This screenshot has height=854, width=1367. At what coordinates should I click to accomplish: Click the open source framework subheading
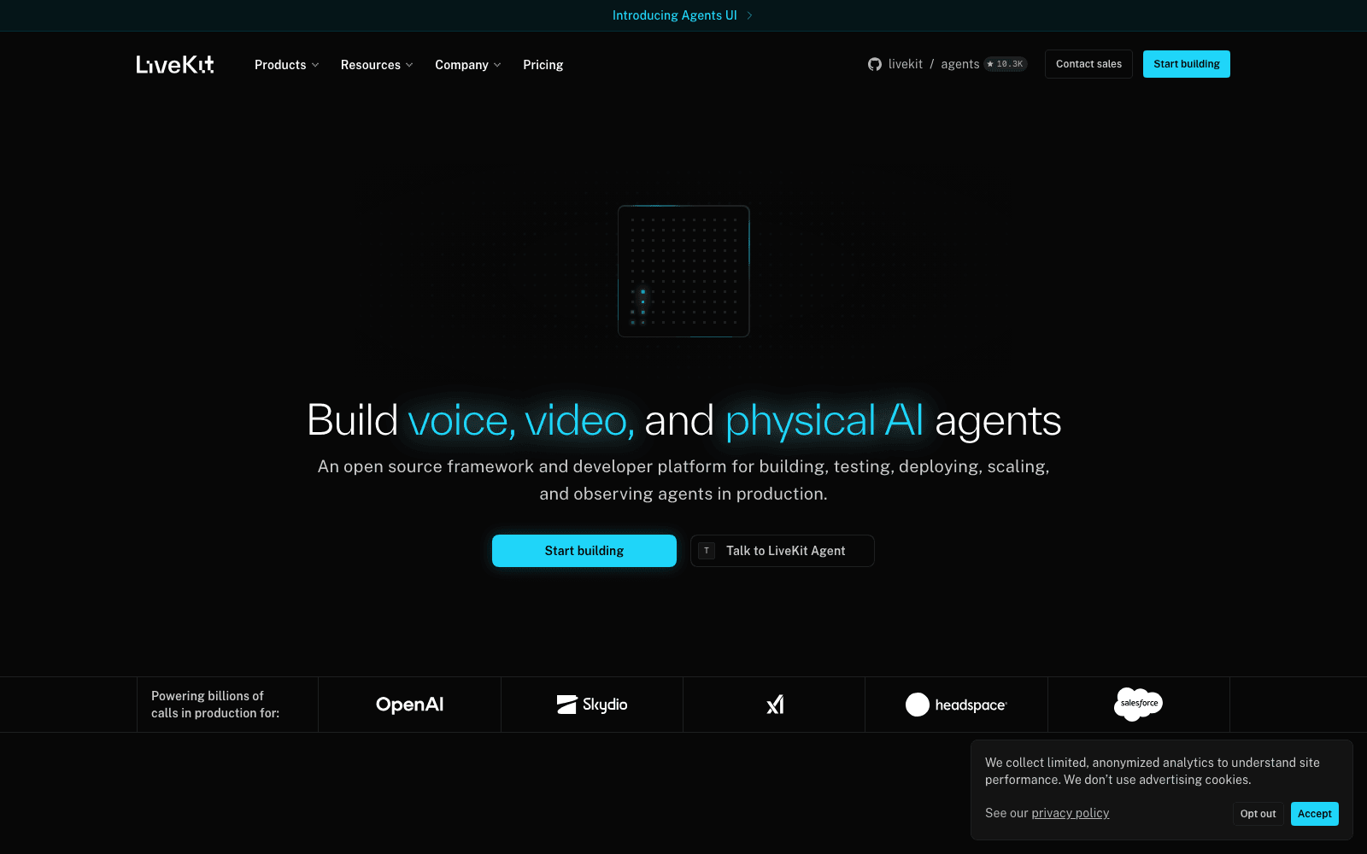click(683, 480)
